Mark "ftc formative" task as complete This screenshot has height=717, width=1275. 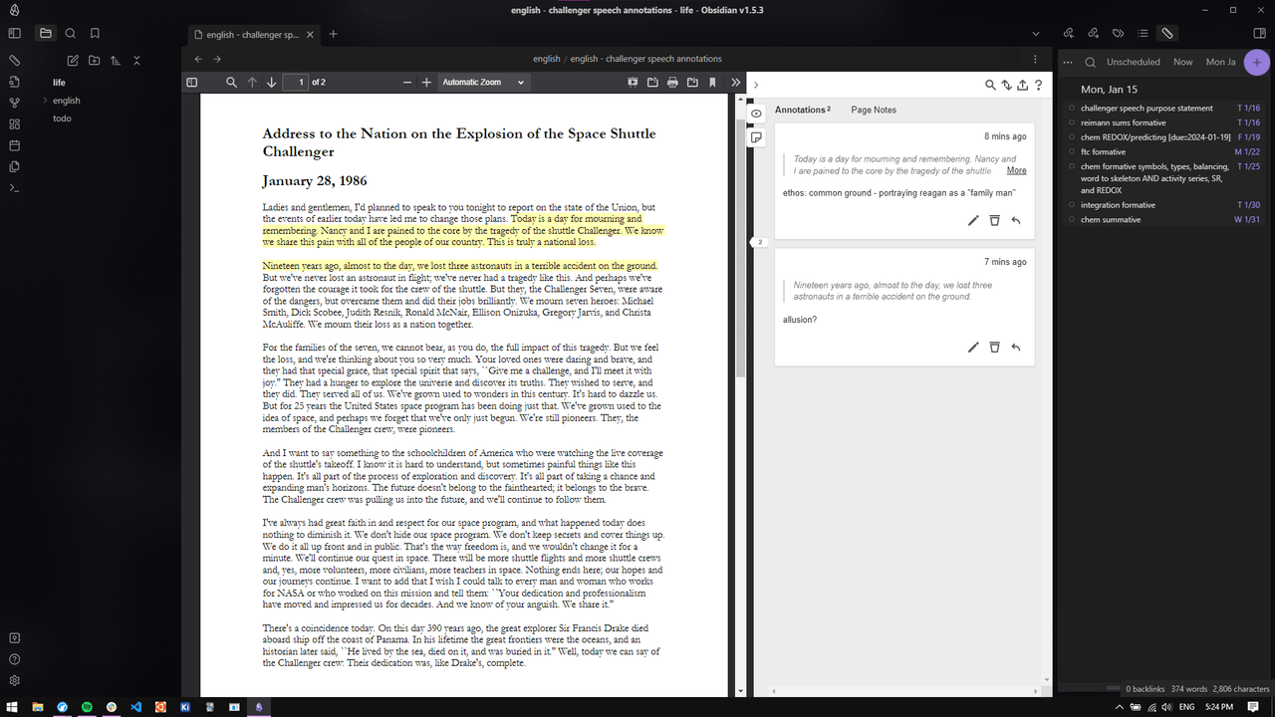click(1072, 152)
